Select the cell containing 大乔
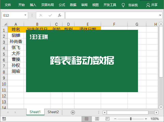Image resolution: width=164 pixels, height=122 pixels. (x=16, y=53)
